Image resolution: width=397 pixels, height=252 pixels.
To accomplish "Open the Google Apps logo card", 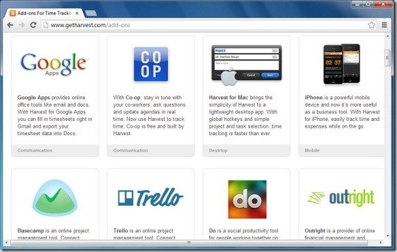I will tap(54, 65).
